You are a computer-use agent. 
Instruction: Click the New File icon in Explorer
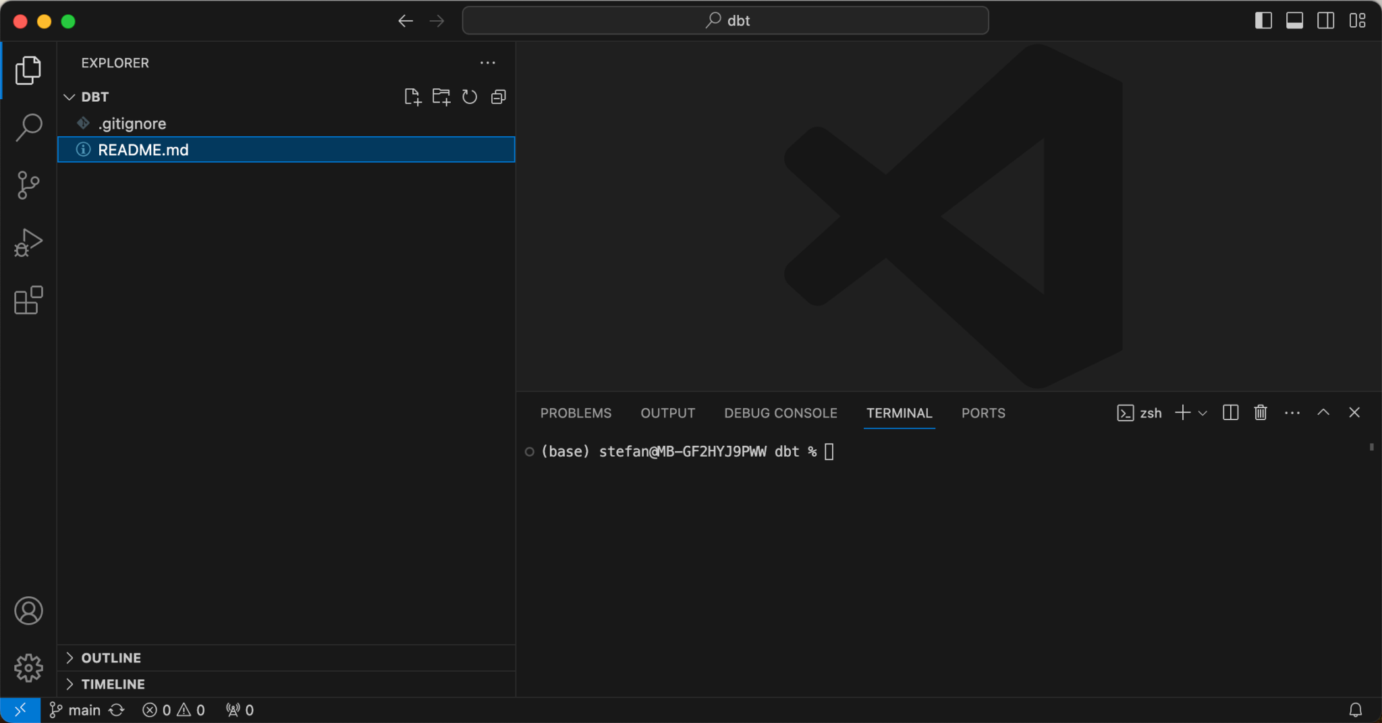[x=412, y=97]
